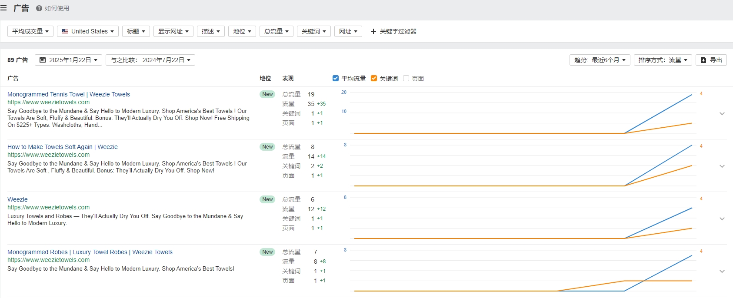Open weezietowels.com URL under Weezie ad
Screen dimensions: 733x298
pos(49,207)
